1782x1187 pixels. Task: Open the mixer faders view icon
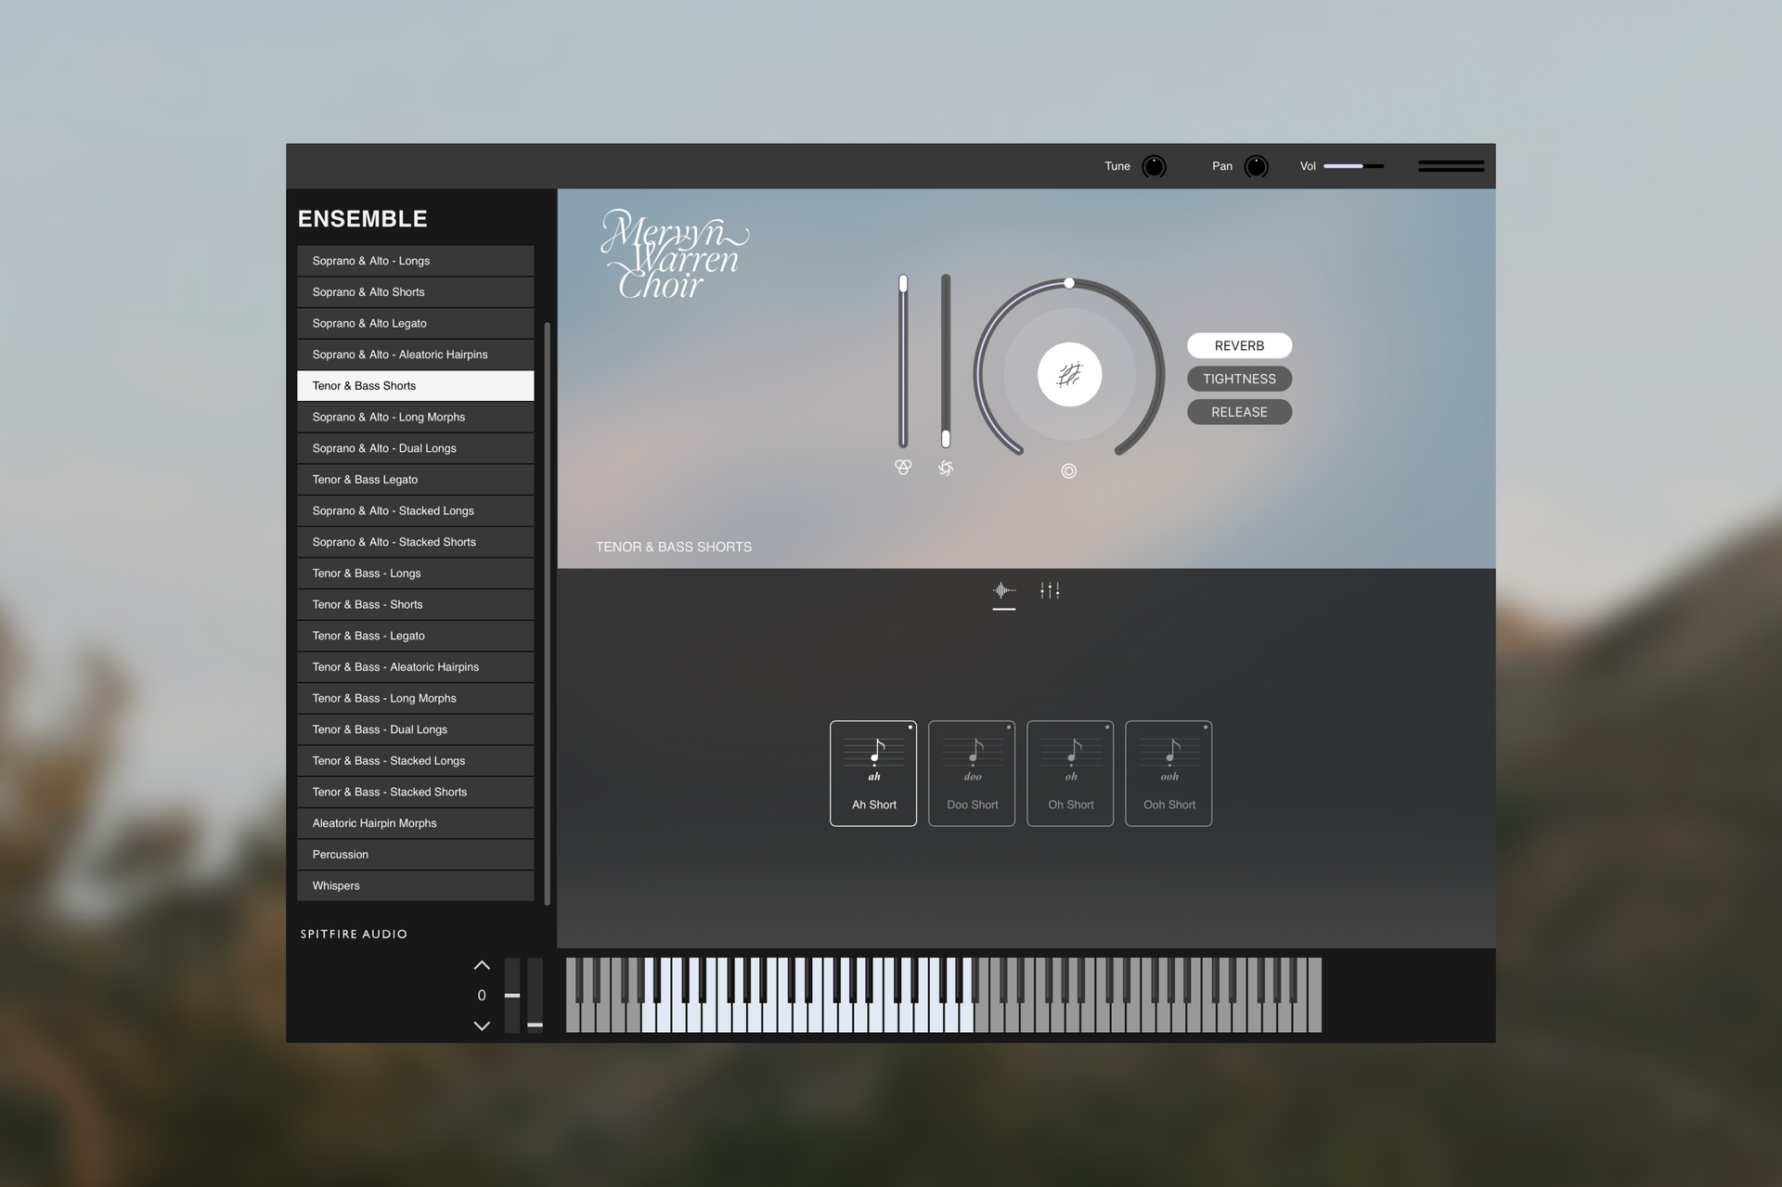point(1050,590)
